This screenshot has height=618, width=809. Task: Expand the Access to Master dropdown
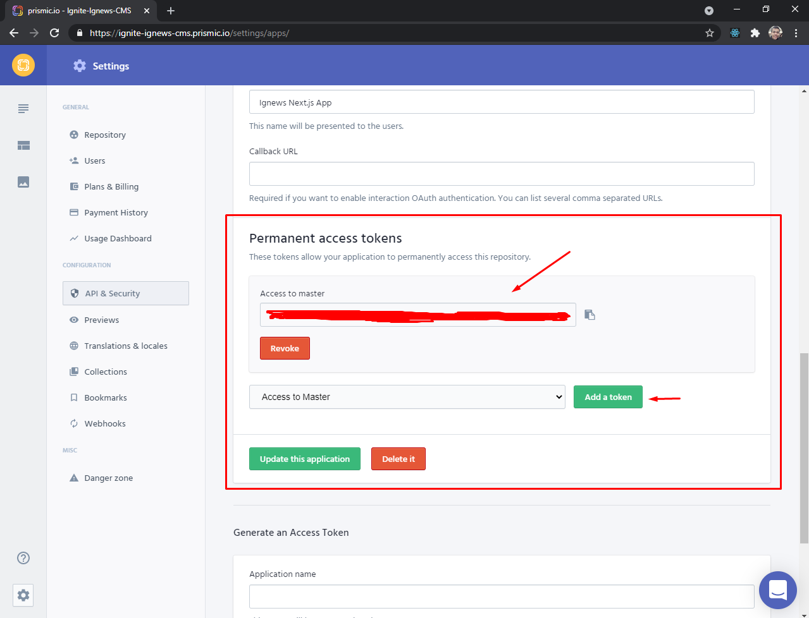[407, 397]
